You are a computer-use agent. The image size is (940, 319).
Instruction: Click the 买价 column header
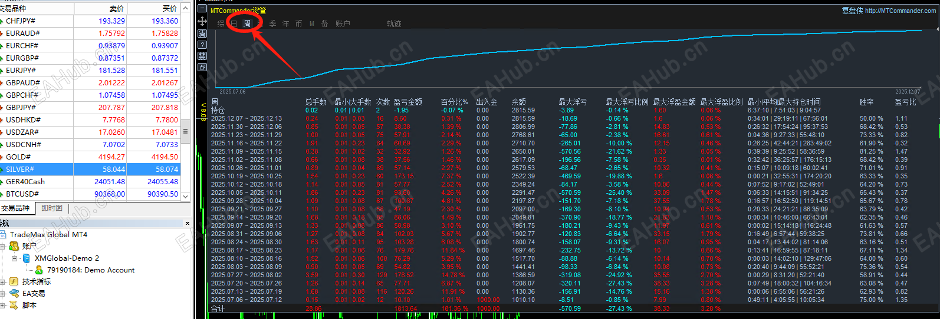(153, 8)
